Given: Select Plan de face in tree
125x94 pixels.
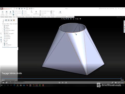Looking at the screenshot, I should tap(7, 35).
